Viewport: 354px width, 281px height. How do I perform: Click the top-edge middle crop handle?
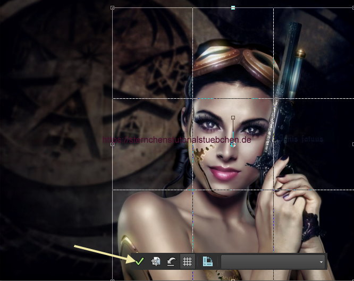[x=233, y=8]
